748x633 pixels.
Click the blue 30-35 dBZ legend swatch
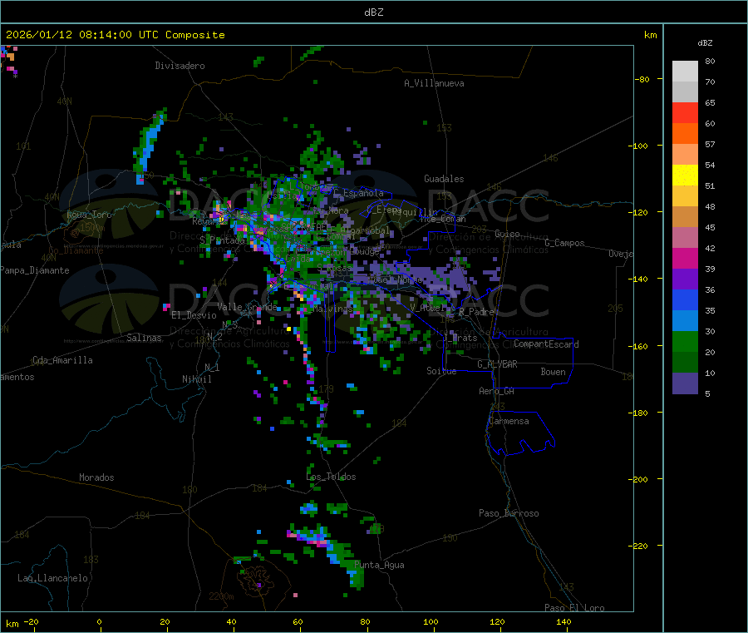(685, 321)
